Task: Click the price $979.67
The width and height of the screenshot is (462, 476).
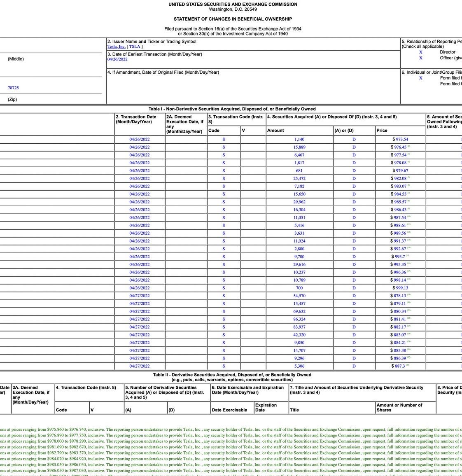Action: 400,170
